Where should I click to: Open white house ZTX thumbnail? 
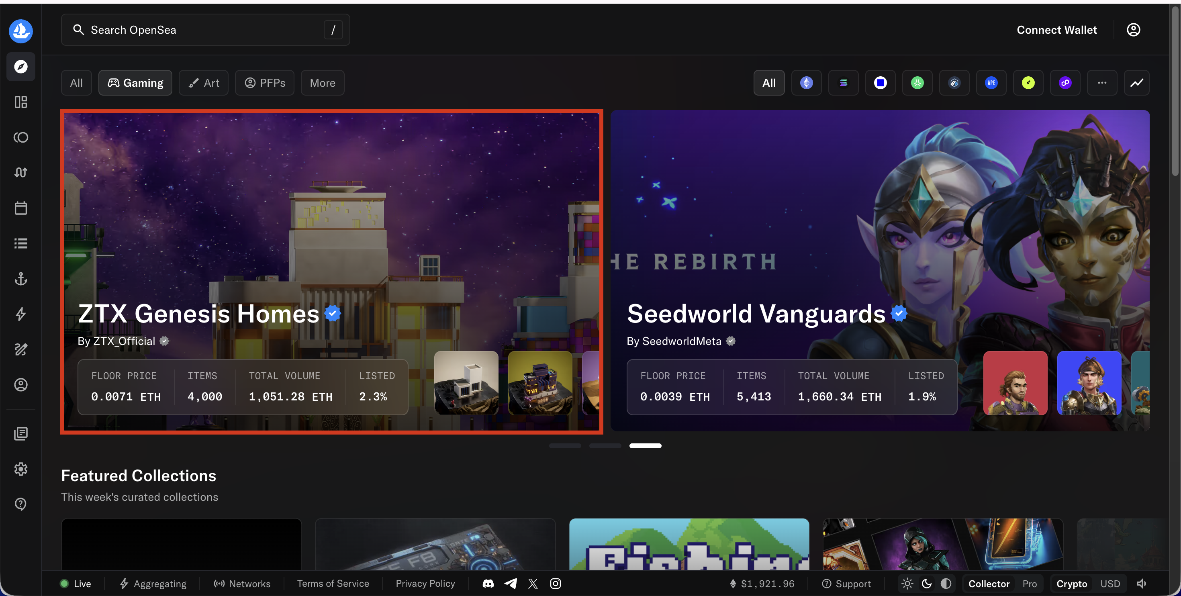[x=466, y=383]
